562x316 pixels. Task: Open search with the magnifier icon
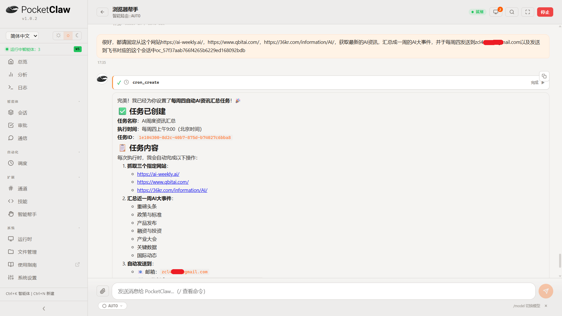[x=512, y=12]
